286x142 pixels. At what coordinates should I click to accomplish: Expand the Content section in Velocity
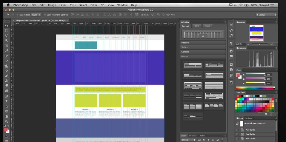(203, 52)
